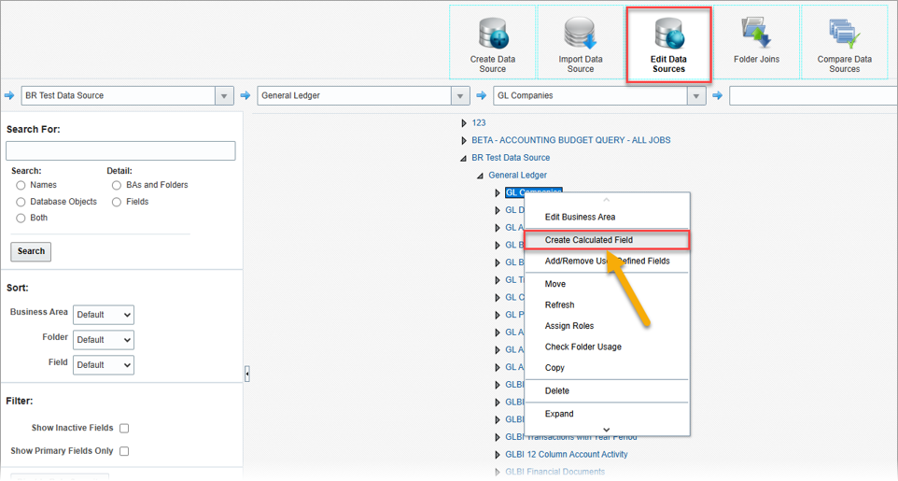898x481 pixels.
Task: Collapse the General Ledger tree node
Action: [x=480, y=176]
